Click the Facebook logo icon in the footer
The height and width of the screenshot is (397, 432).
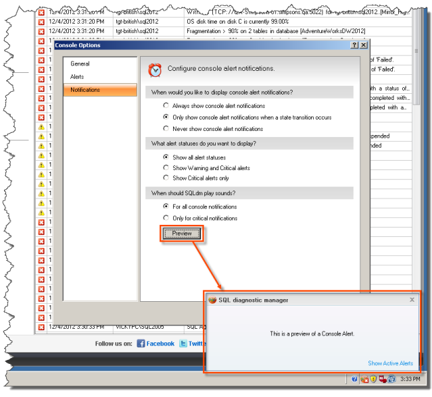click(x=141, y=344)
